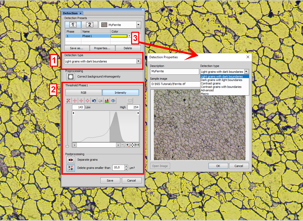Choose Dark grains with light boundaries

[221, 80]
